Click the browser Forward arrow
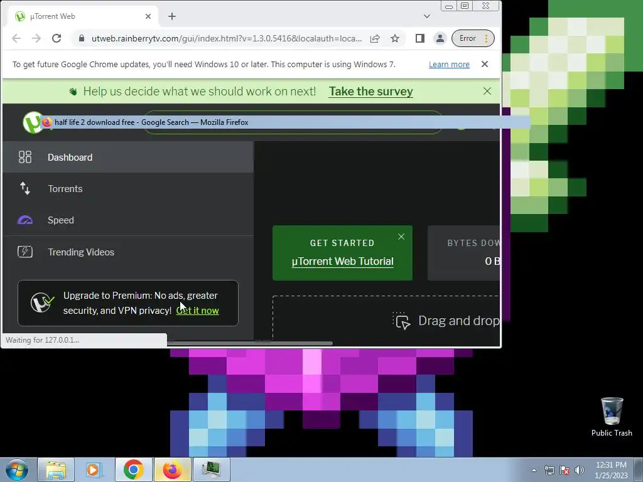Viewport: 643px width, 482px height. (36, 38)
